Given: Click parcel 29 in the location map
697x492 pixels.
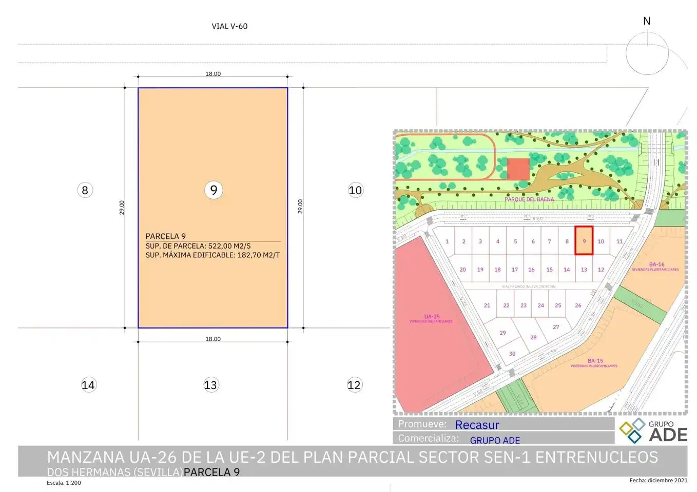Looking at the screenshot, I should tap(502, 333).
